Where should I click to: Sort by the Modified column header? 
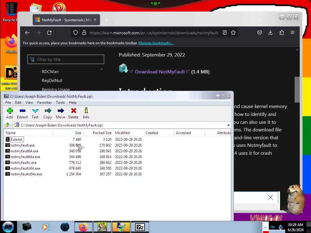tap(129, 133)
